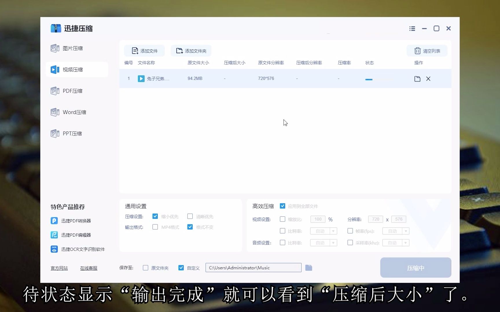Image resolution: width=500 pixels, height=312 pixels.
Task: Expand the audio 比特率 dropdown
Action: point(334,243)
